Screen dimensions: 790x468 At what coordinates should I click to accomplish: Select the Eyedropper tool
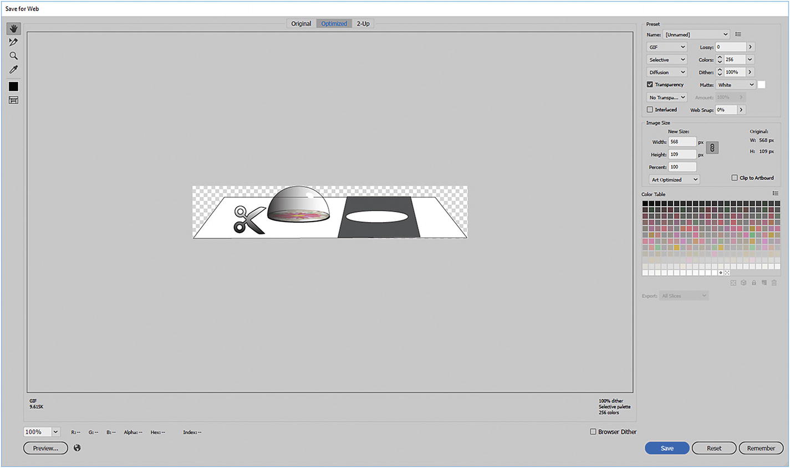click(x=13, y=69)
